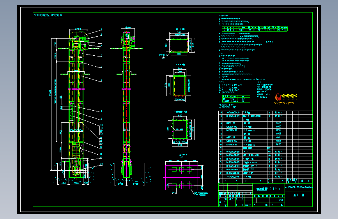Click the 650 dimension above the lower section view

click(180, 115)
